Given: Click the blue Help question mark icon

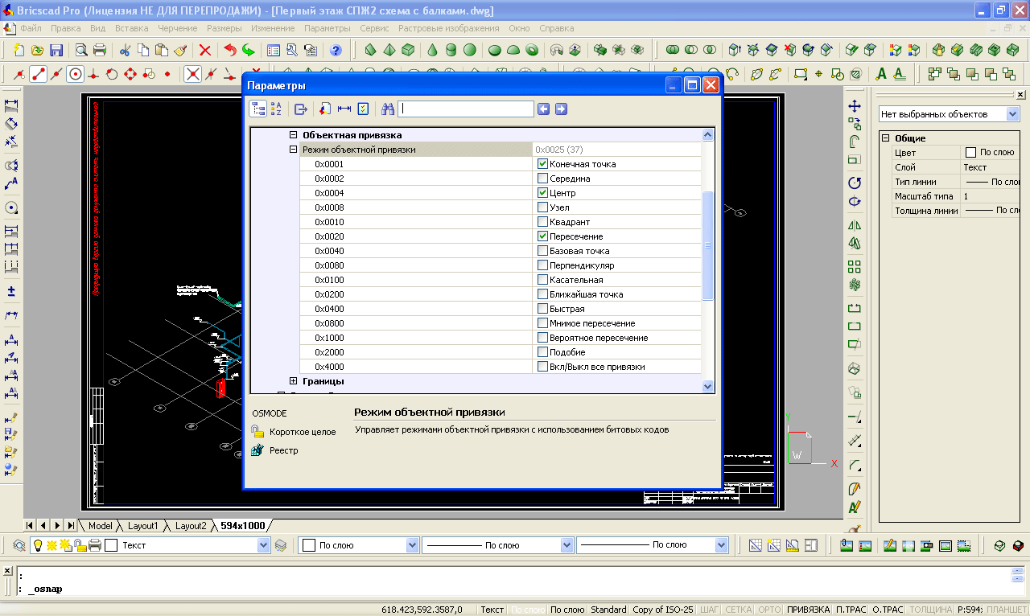Looking at the screenshot, I should click(x=336, y=50).
